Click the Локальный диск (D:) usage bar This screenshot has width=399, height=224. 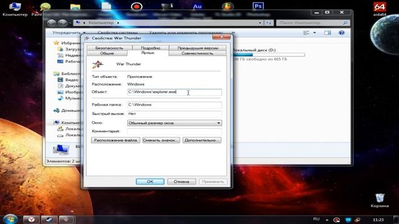point(269,55)
